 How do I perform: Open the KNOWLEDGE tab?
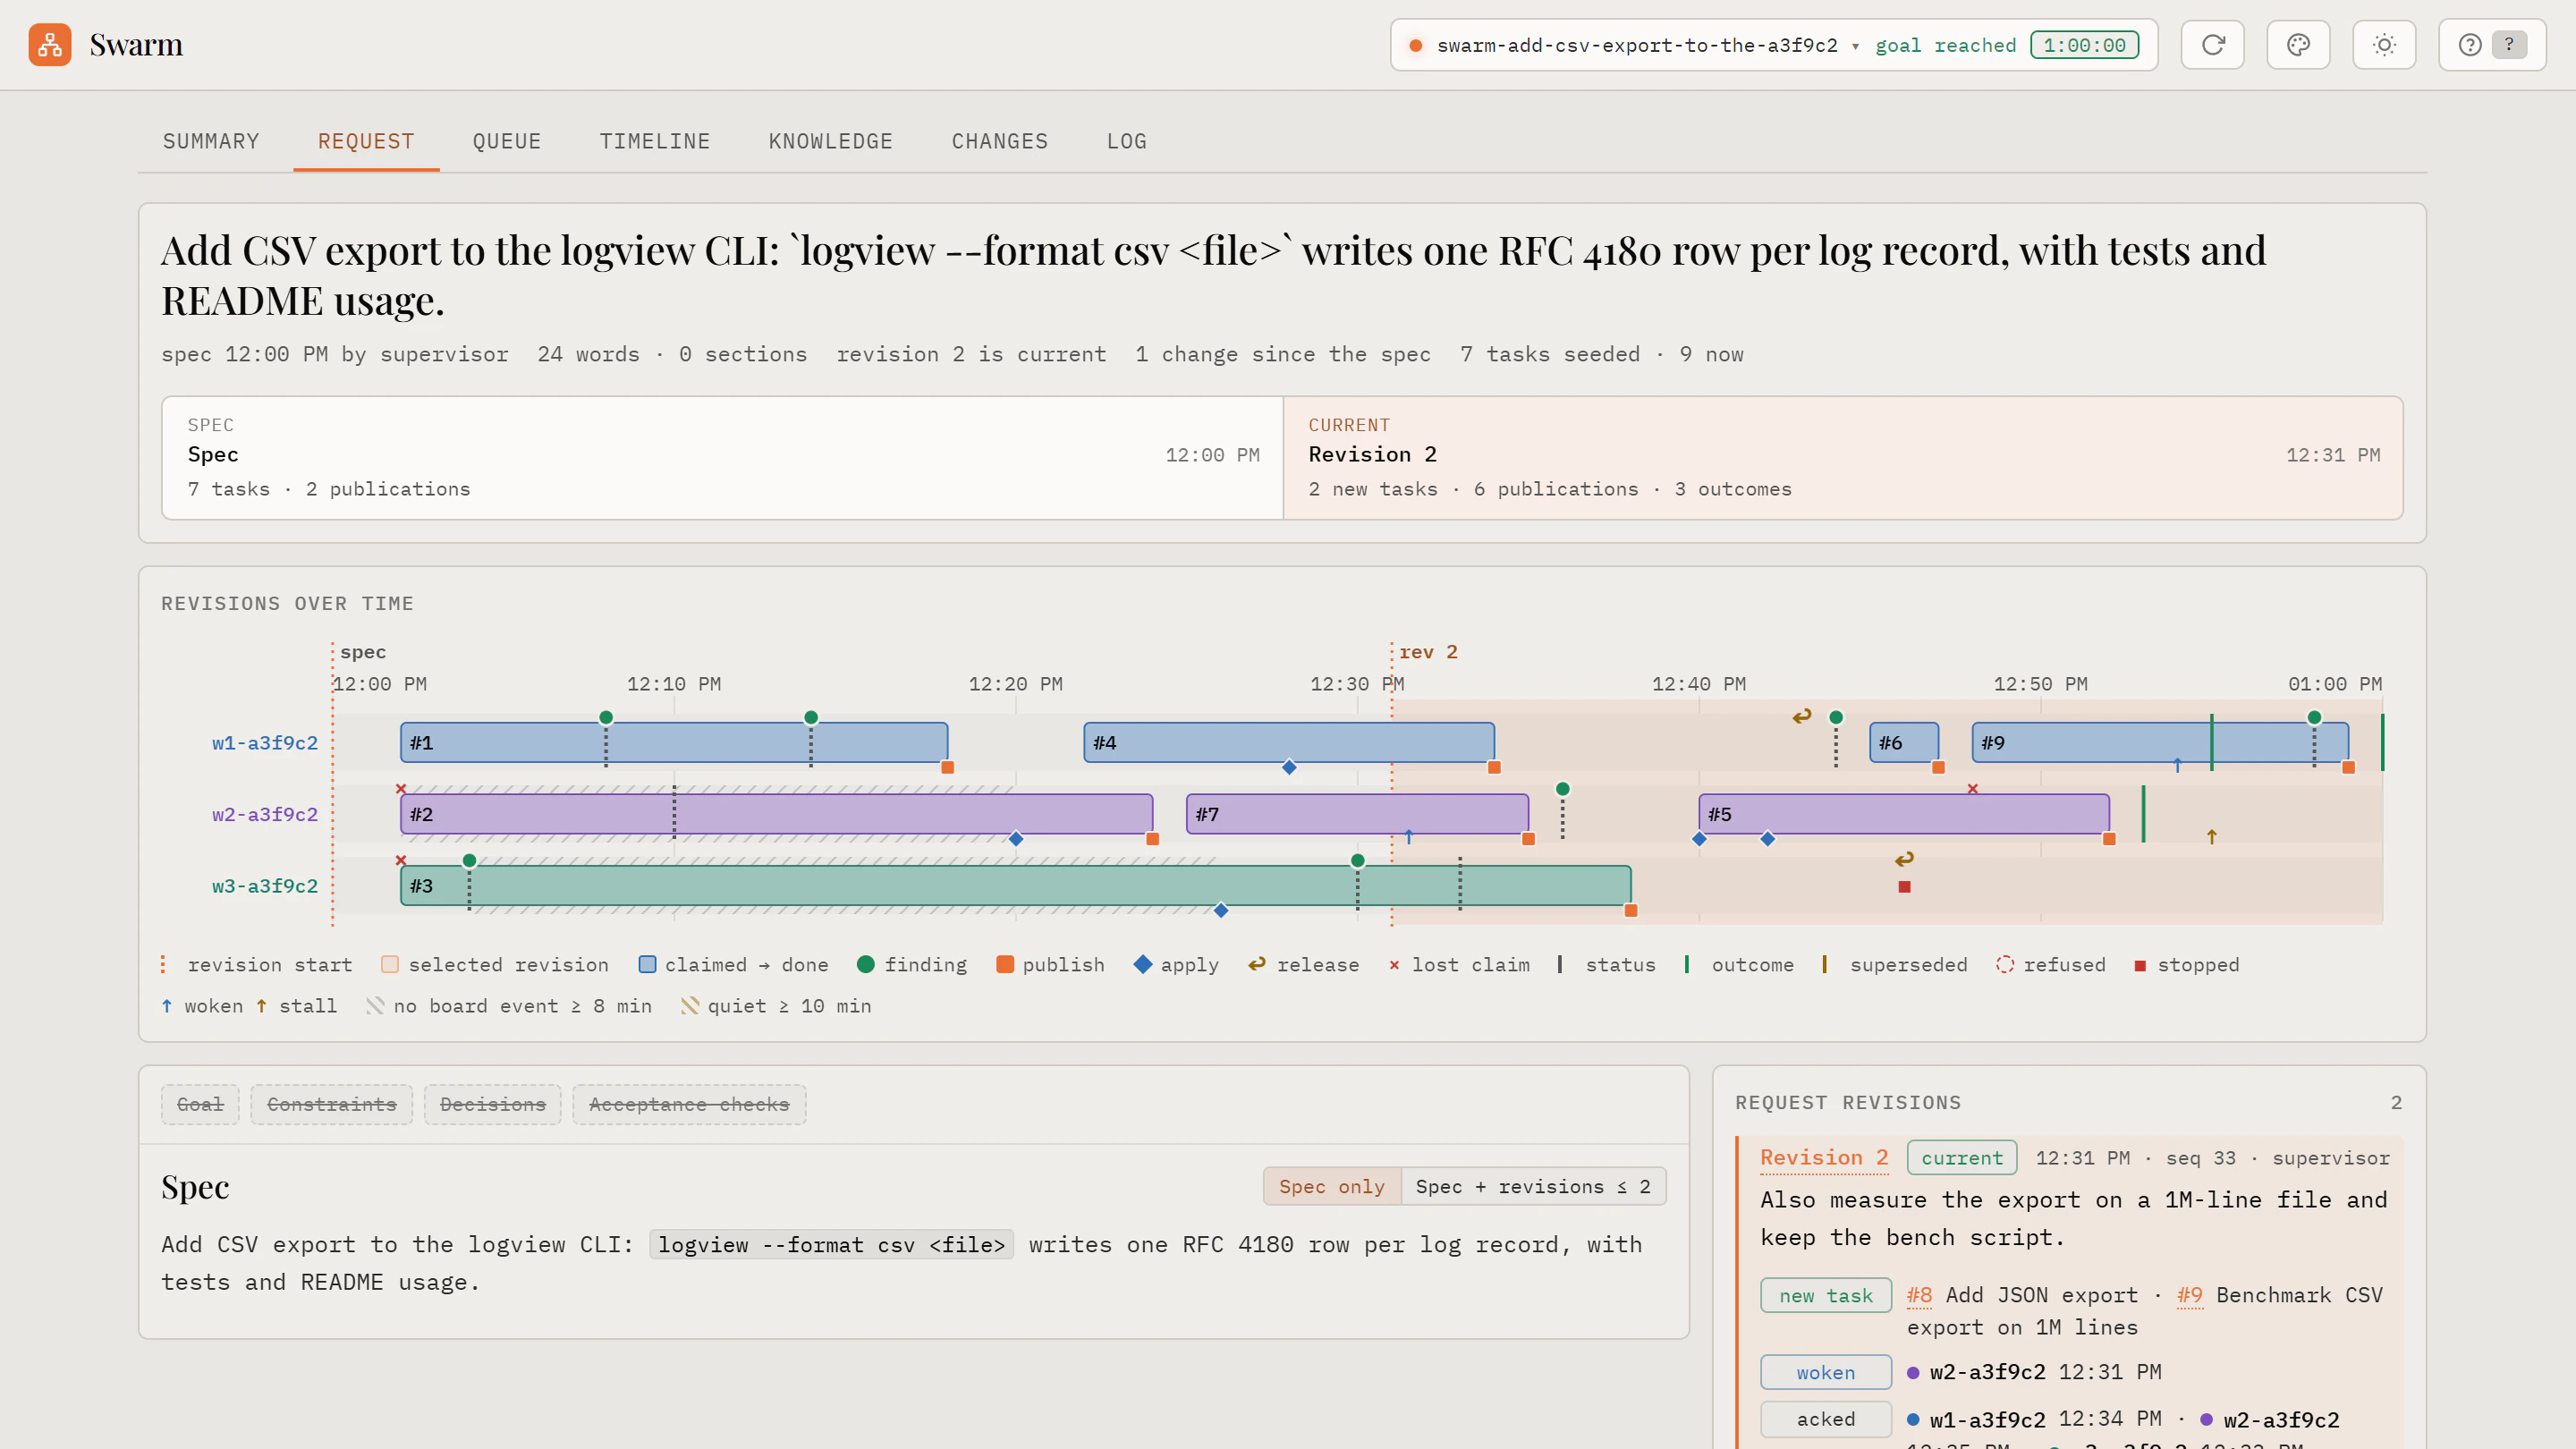[x=830, y=141]
